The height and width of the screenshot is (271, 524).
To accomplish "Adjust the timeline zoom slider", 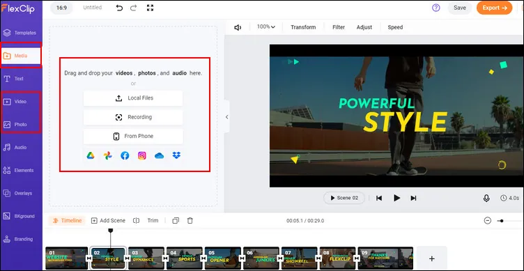I will (x=502, y=221).
